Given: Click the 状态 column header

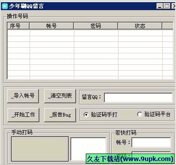Looking at the screenshot, I should click(140, 26).
